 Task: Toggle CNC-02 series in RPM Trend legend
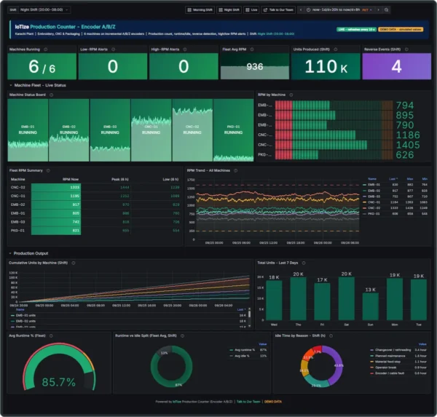click(374, 208)
